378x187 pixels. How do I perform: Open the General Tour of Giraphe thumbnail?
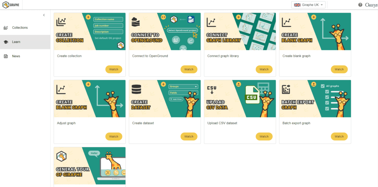coord(90,166)
